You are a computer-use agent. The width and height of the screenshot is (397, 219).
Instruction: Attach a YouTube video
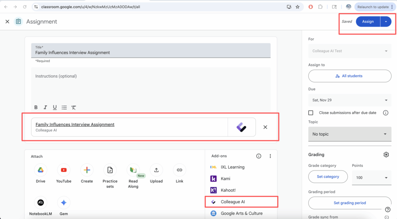(64, 170)
